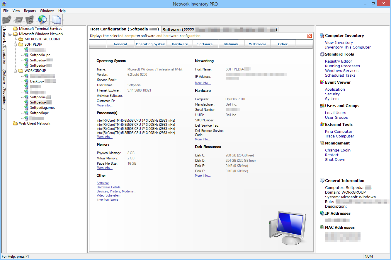Click the folder icon of MICROSOFTACCOUNT
The image size is (391, 260).
21,39
